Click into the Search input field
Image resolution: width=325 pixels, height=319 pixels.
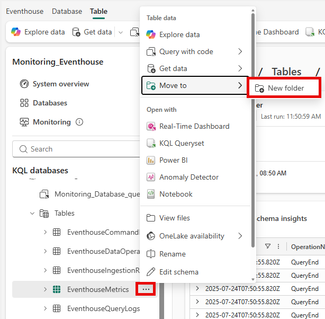coord(76,149)
